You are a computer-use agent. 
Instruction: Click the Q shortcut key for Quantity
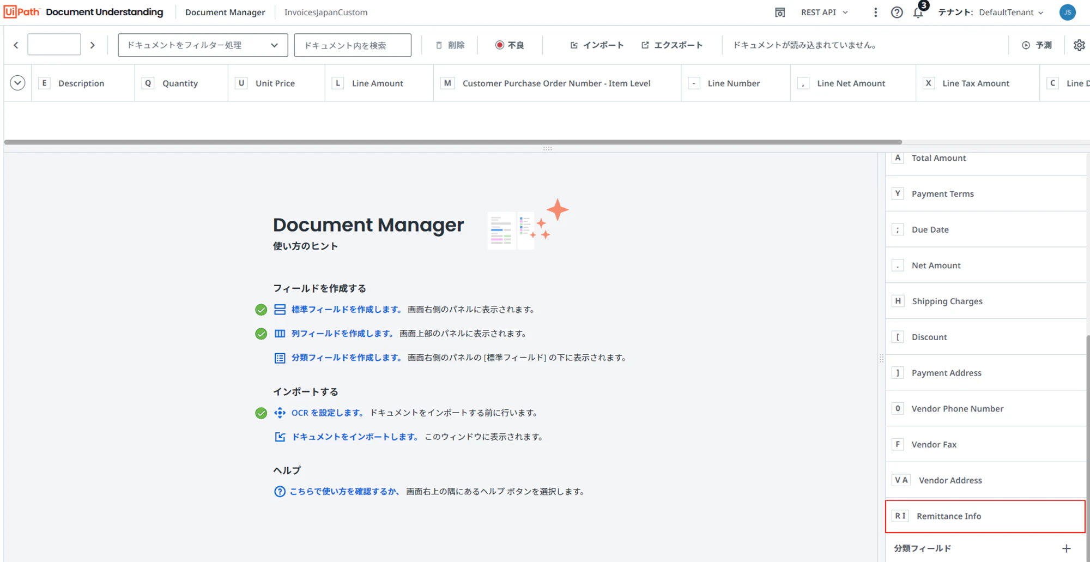[148, 83]
